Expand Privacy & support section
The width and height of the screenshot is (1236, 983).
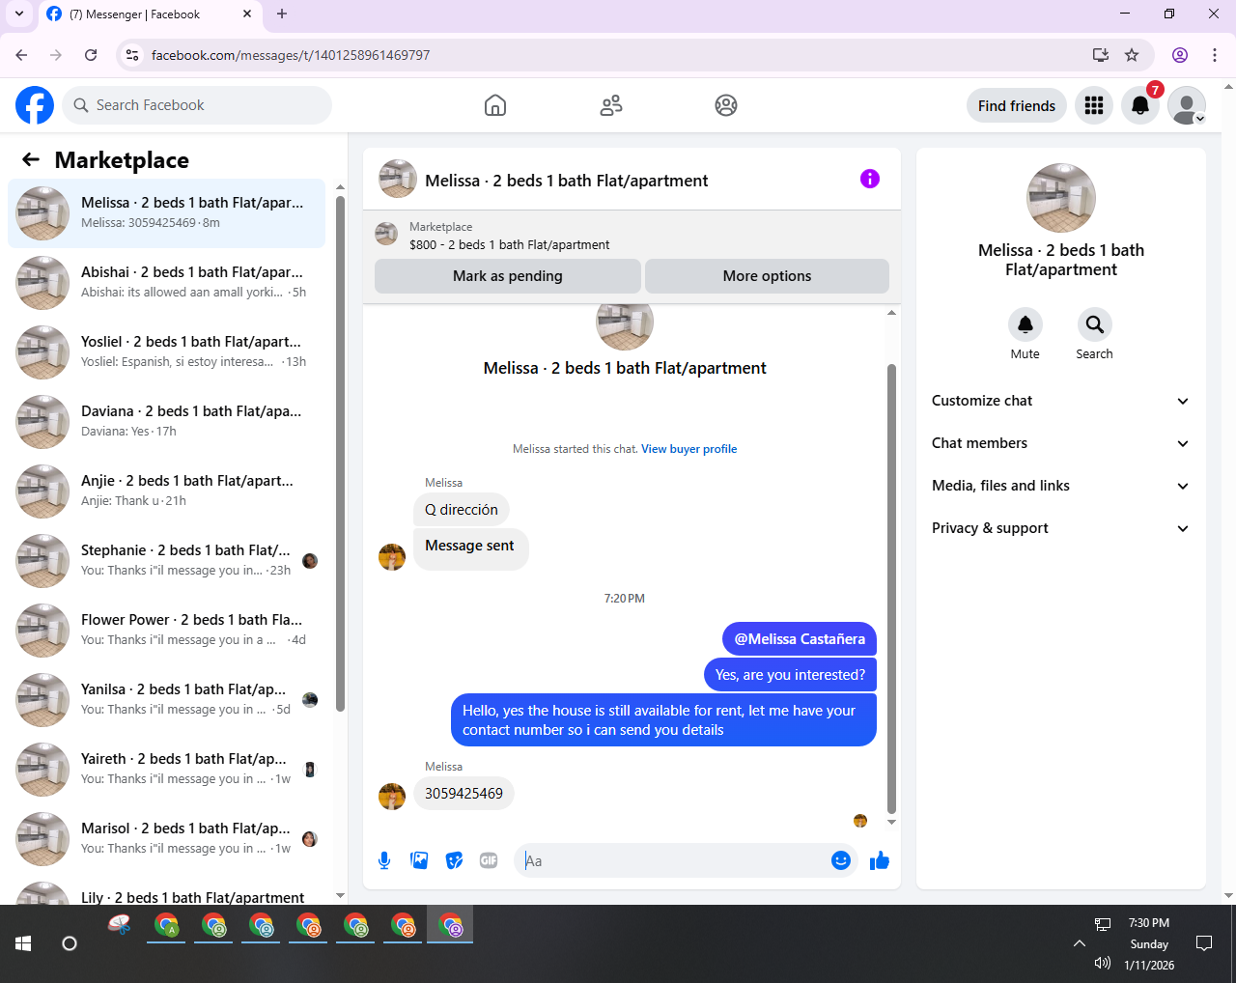[x=1061, y=528]
